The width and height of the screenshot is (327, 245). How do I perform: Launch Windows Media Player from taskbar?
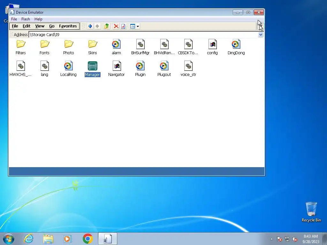click(68, 239)
